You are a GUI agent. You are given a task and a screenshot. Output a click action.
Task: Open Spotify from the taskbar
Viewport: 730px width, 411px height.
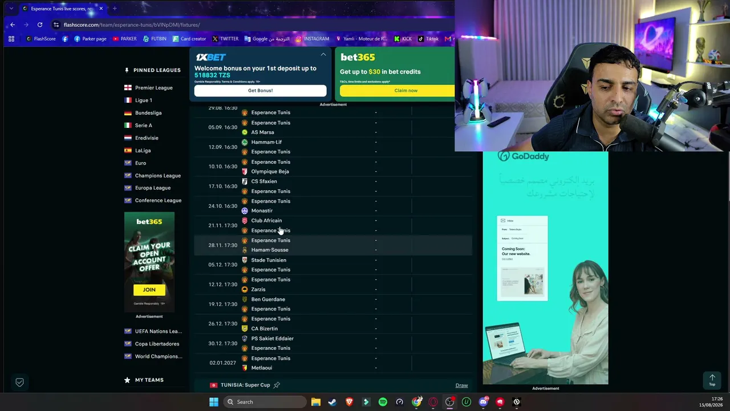383,402
